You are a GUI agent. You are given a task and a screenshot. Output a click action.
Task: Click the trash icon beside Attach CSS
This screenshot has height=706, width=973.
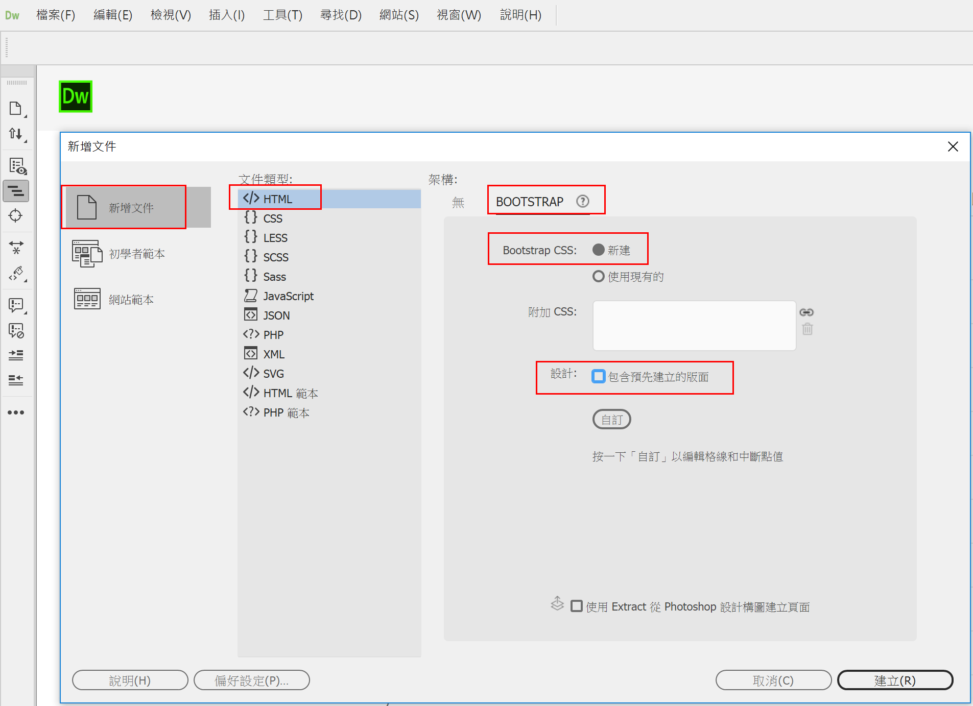tap(808, 329)
